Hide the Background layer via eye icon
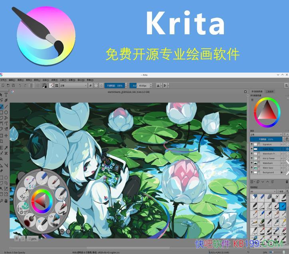Screen dimensions: 289x254 tap(252, 172)
